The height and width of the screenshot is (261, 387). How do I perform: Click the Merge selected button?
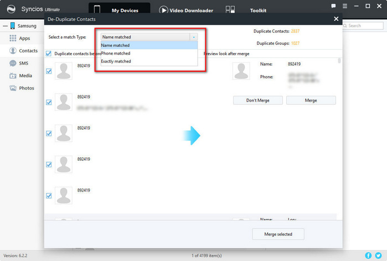278,234
